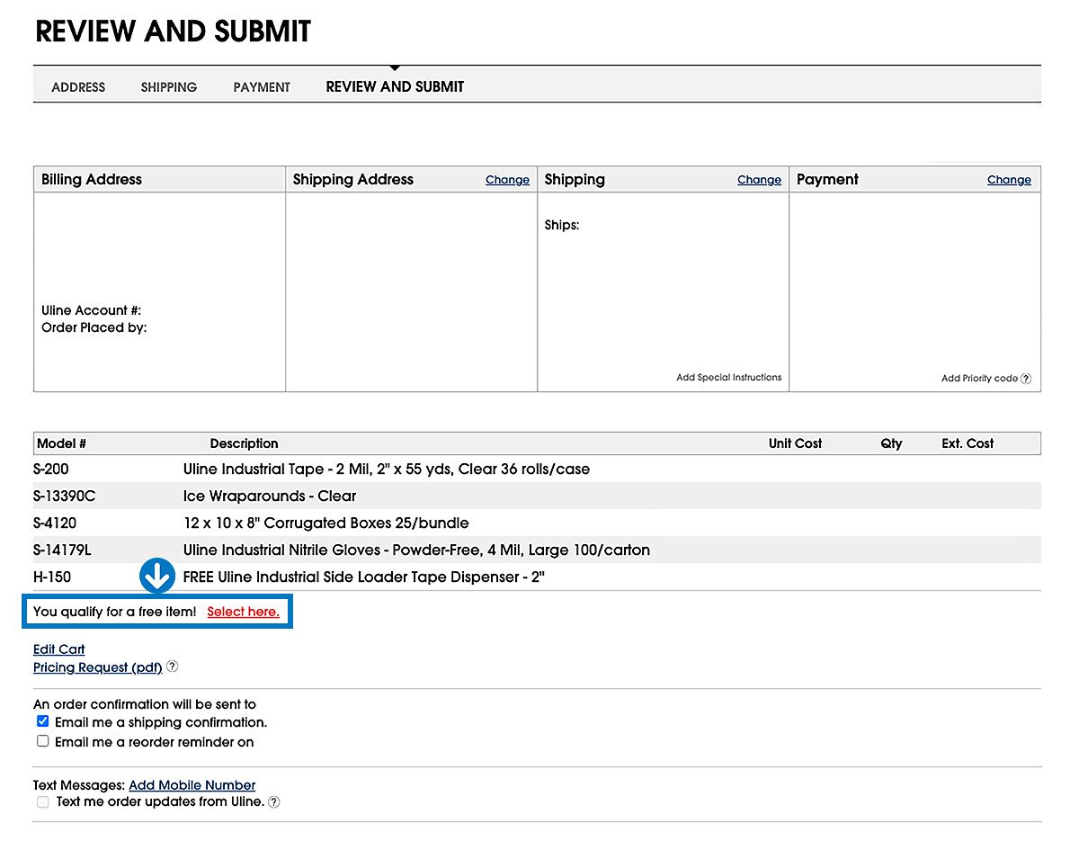This screenshot has width=1079, height=841.
Task: Click model number S-13390C
Action: click(x=64, y=497)
